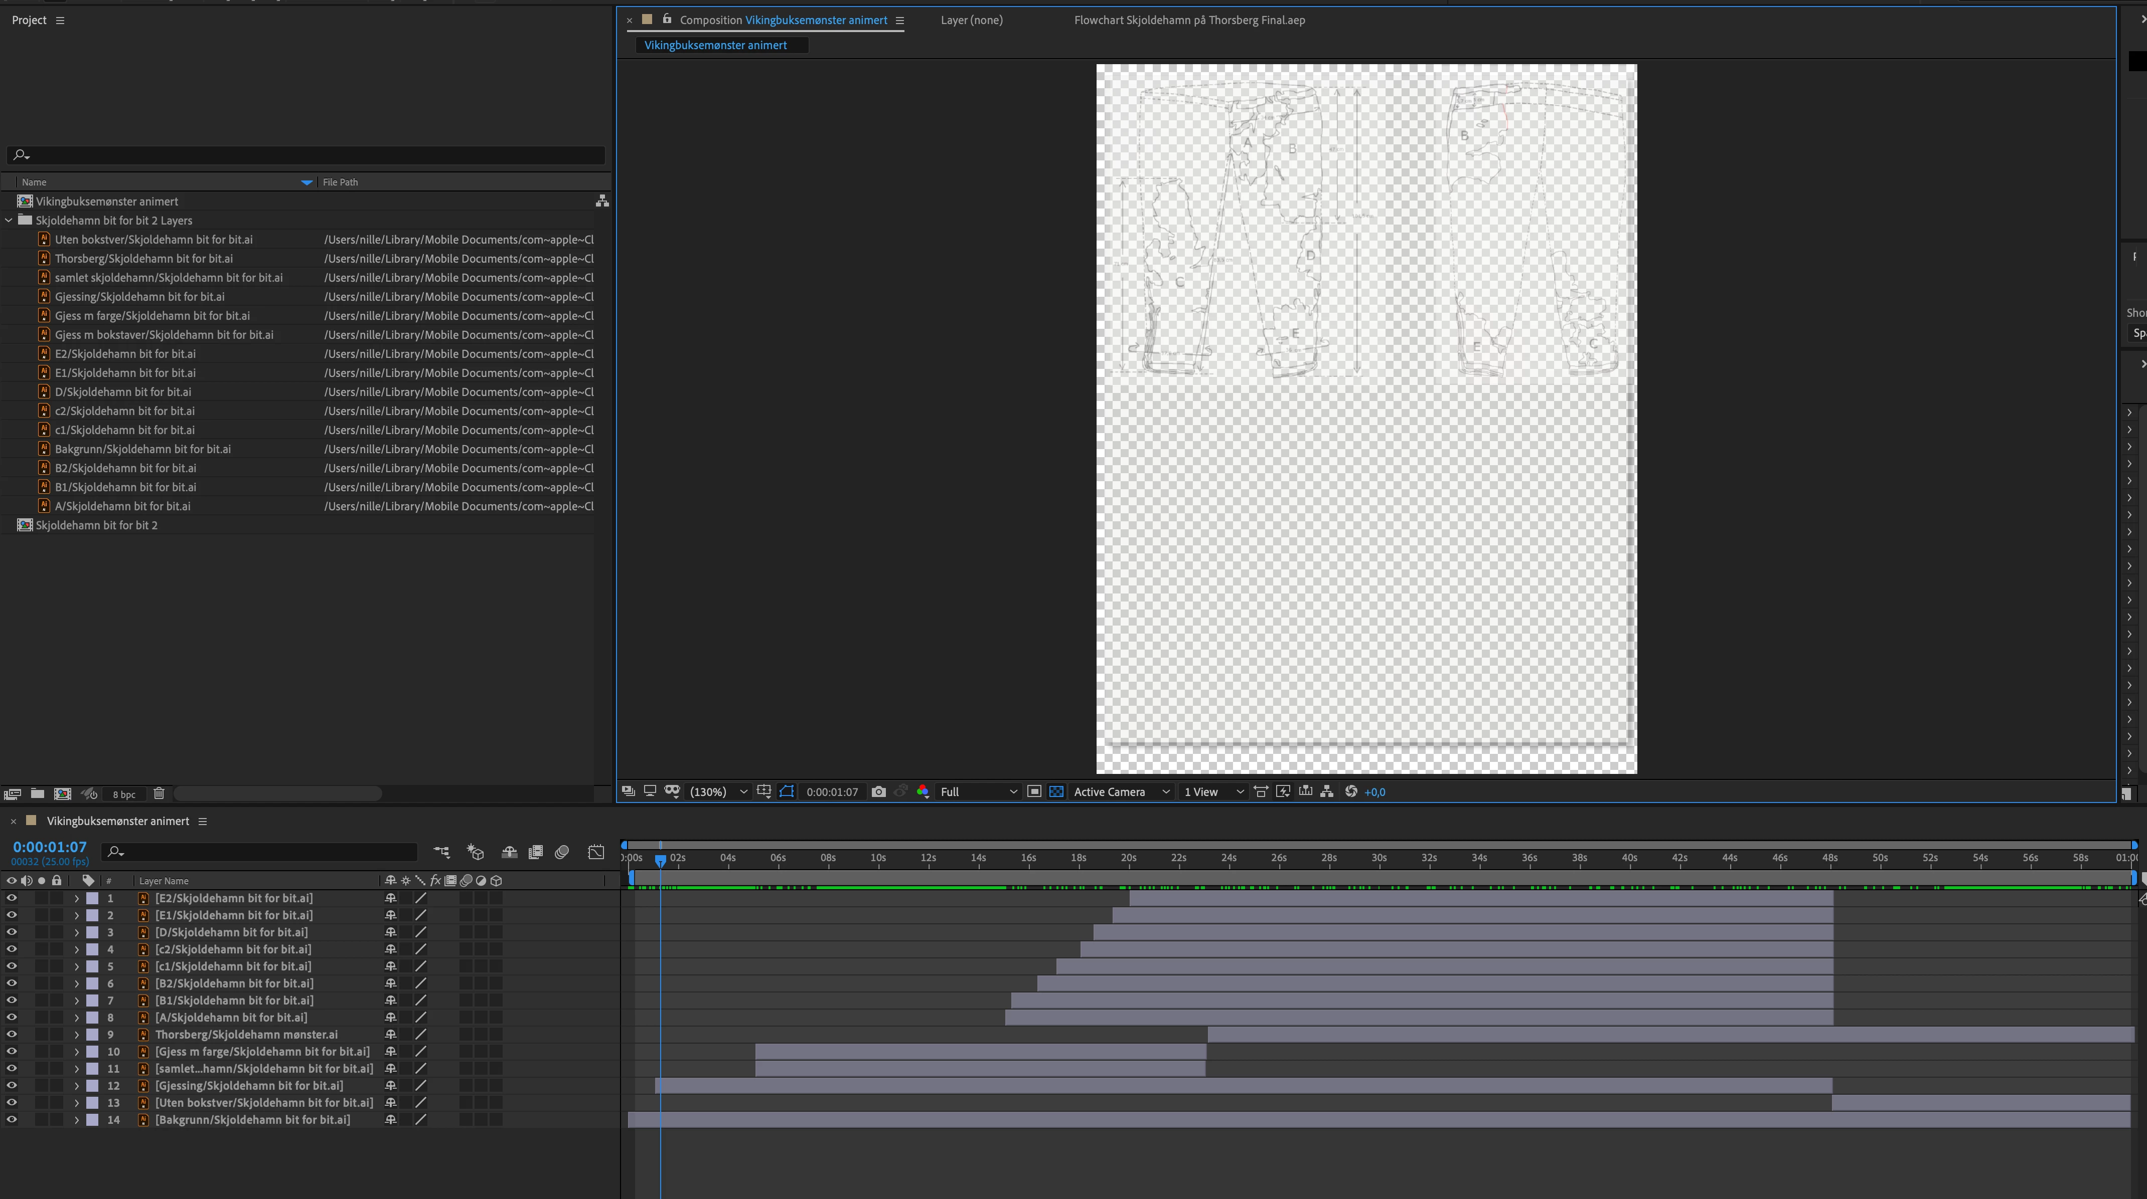2147x1199 pixels.
Task: Expand the Gjessing/Skjoldehamn layer properties
Action: point(77,1086)
